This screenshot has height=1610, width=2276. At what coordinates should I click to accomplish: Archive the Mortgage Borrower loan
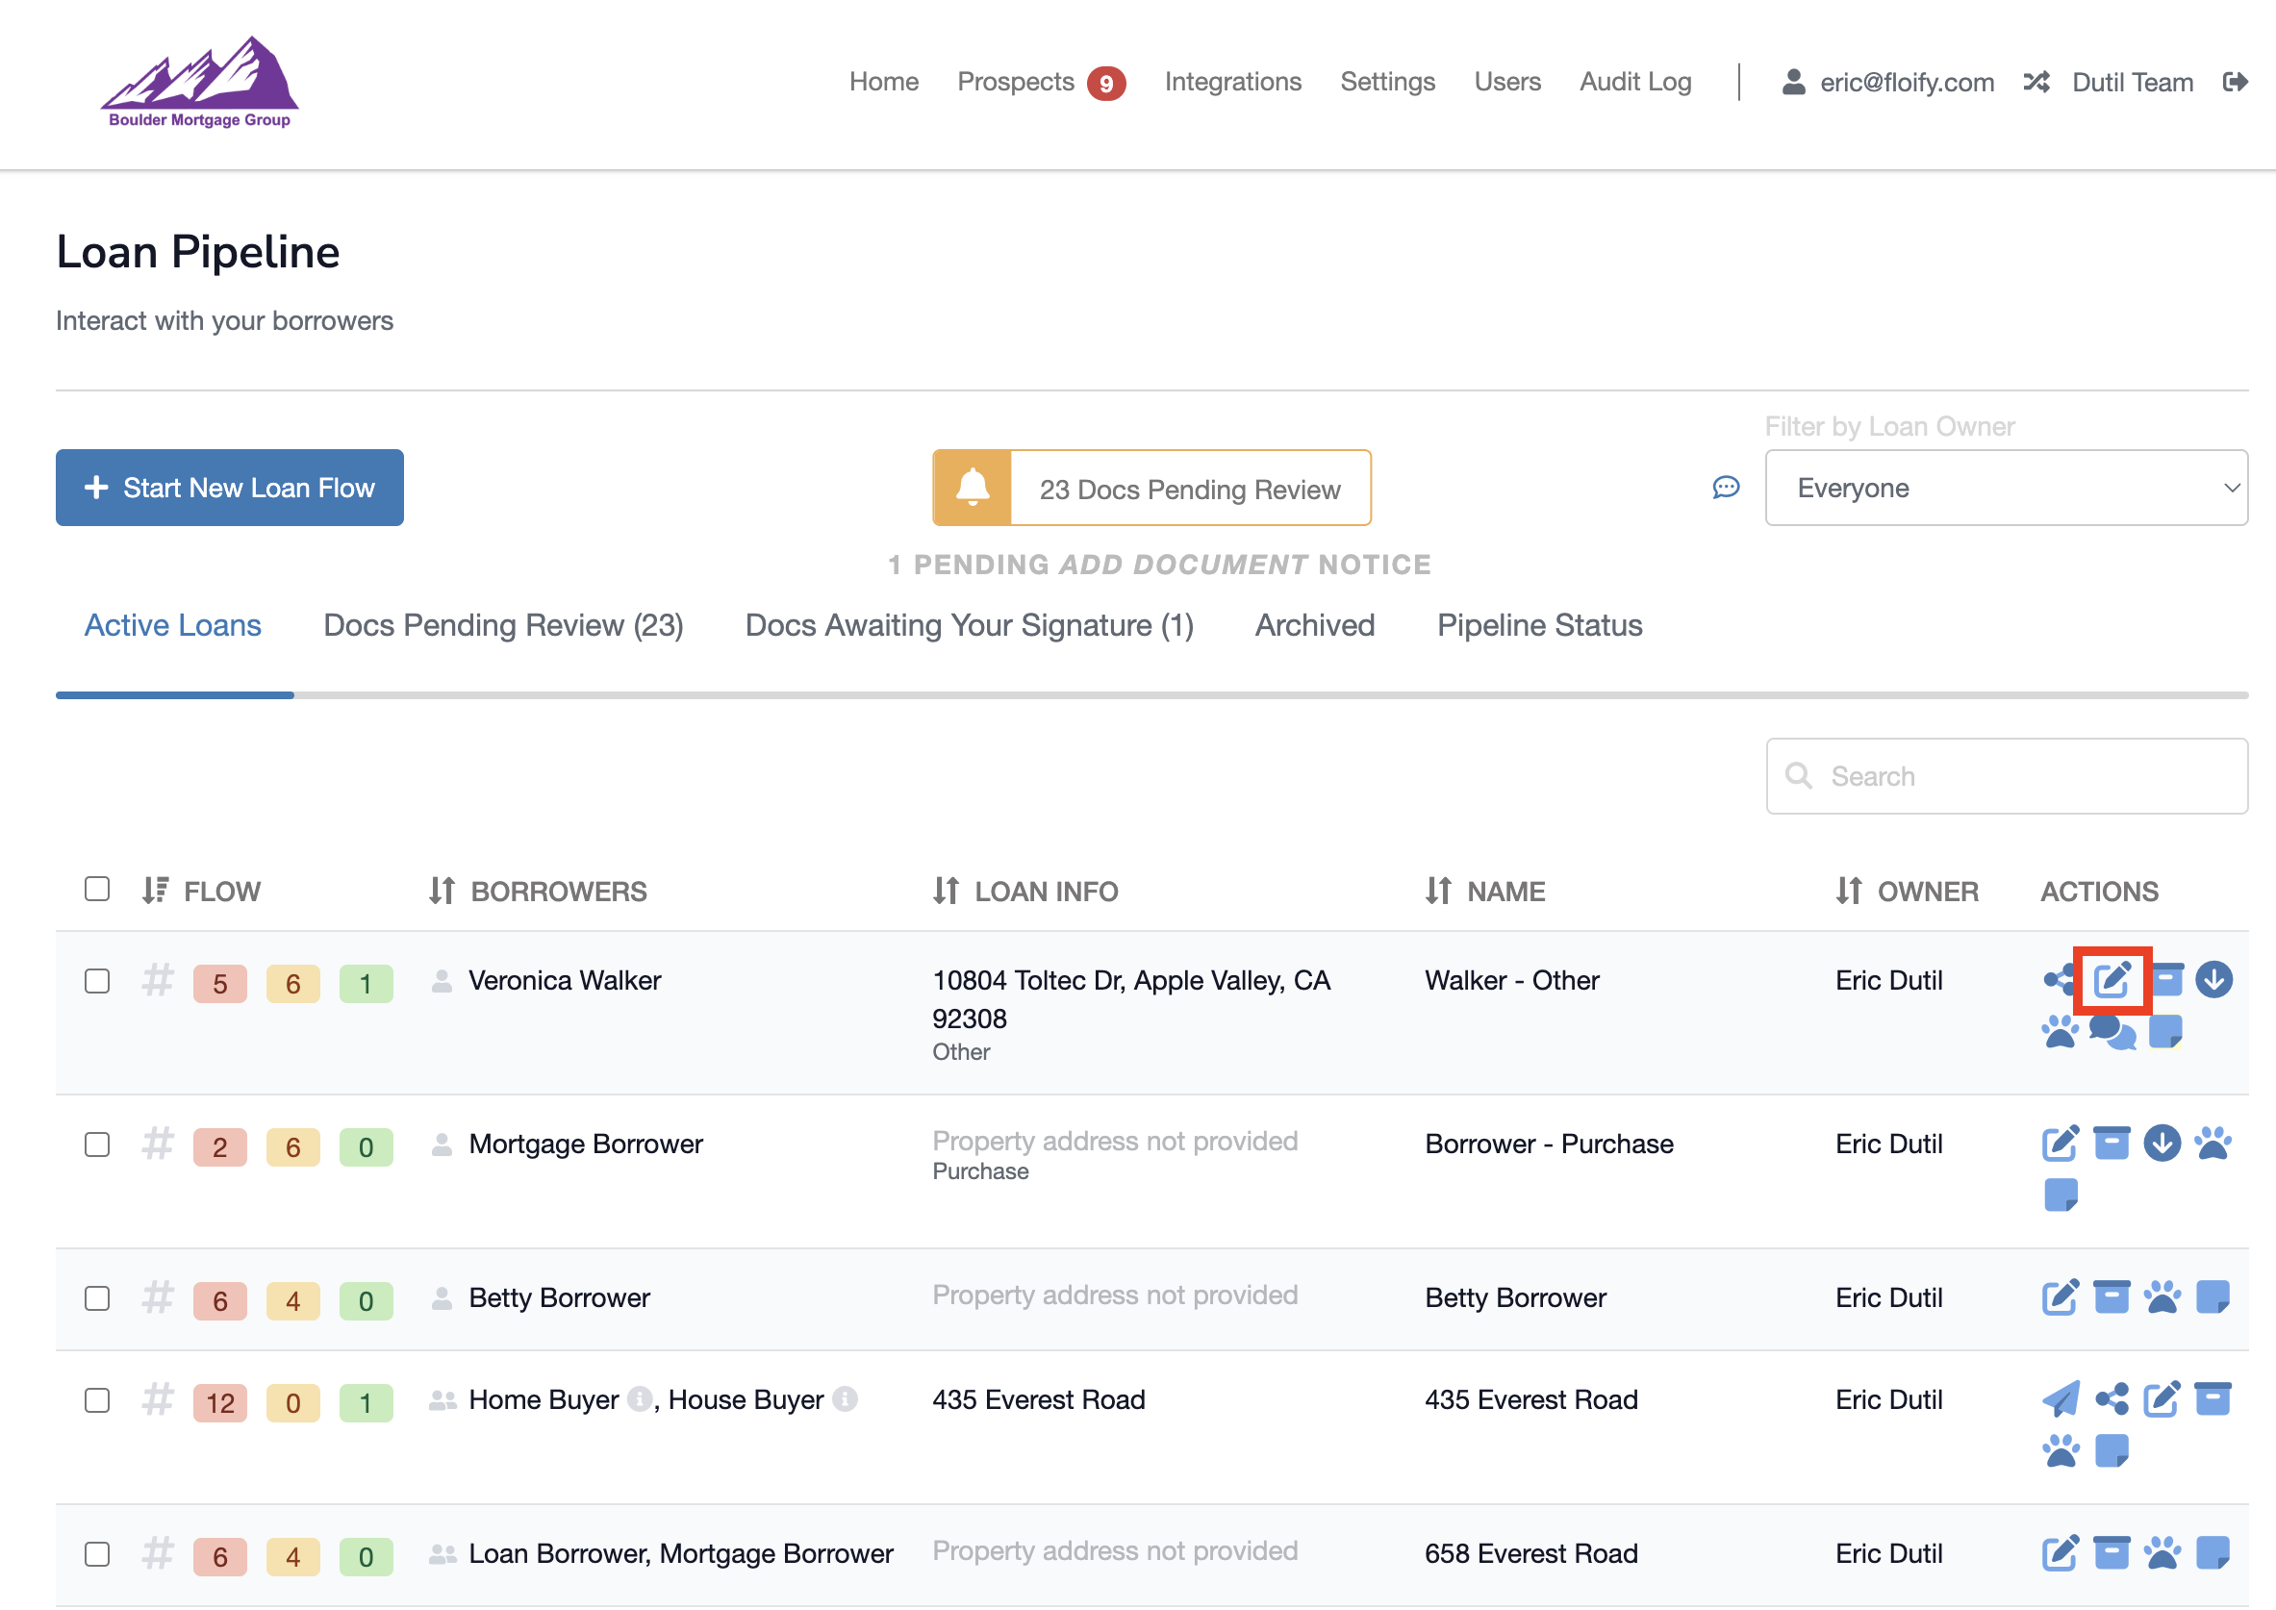coord(2112,1143)
